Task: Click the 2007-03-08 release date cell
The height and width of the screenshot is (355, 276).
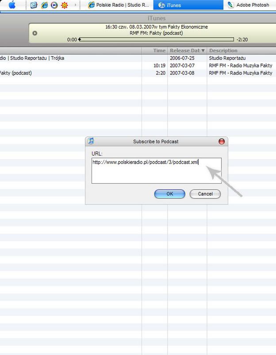Action: tap(182, 73)
